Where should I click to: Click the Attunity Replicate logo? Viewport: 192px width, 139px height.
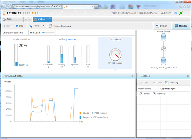tap(21, 13)
